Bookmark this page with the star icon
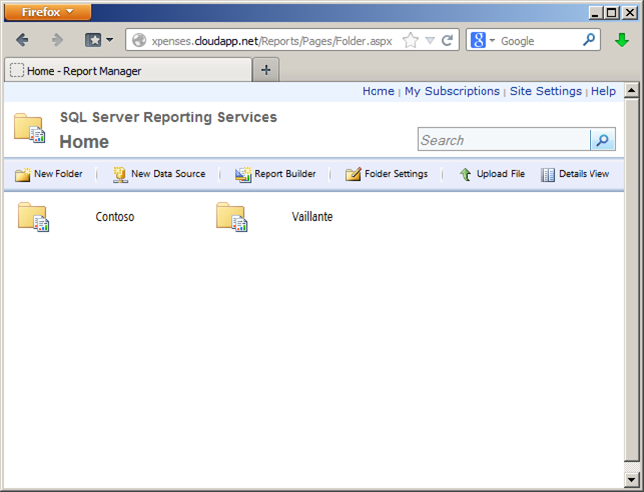Viewport: 644px width, 492px height. [x=410, y=40]
